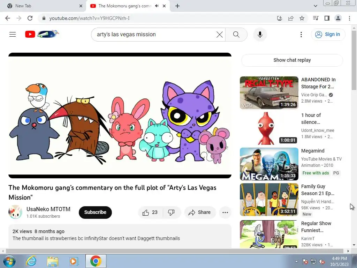
Task: Click KarimT channel name
Action: pos(308,238)
